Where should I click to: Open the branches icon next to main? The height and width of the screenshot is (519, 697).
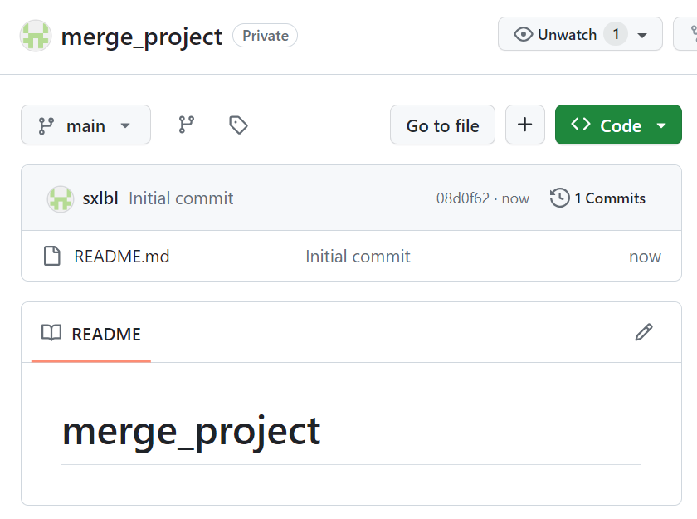[x=187, y=125]
